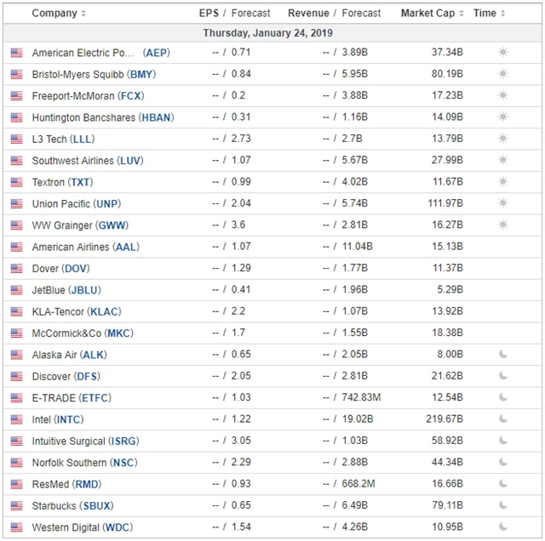This screenshot has height=541, width=545.
Task: Click the US flag icon beside Western Digital
Action: (16, 527)
